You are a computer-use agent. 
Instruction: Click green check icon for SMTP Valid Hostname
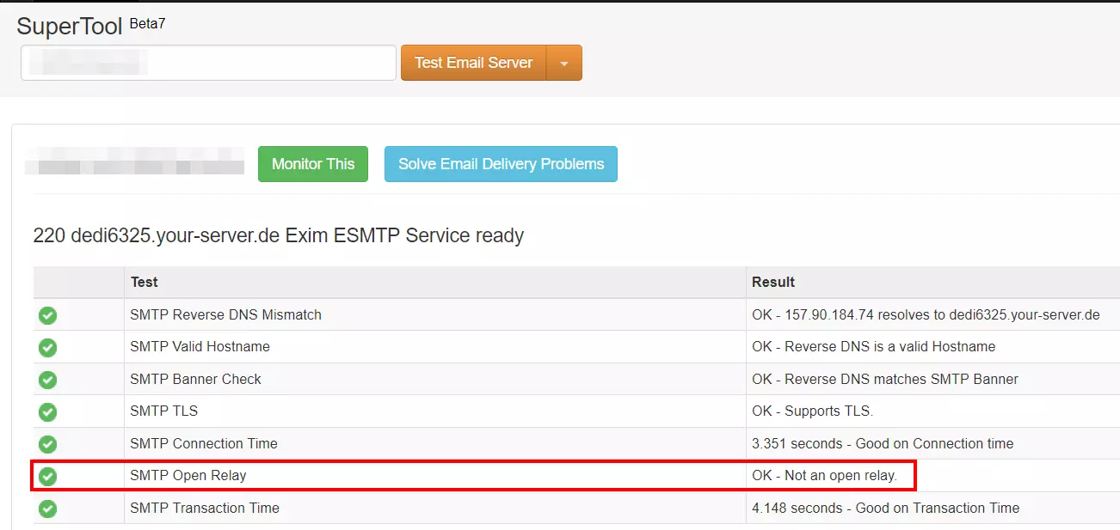47,347
